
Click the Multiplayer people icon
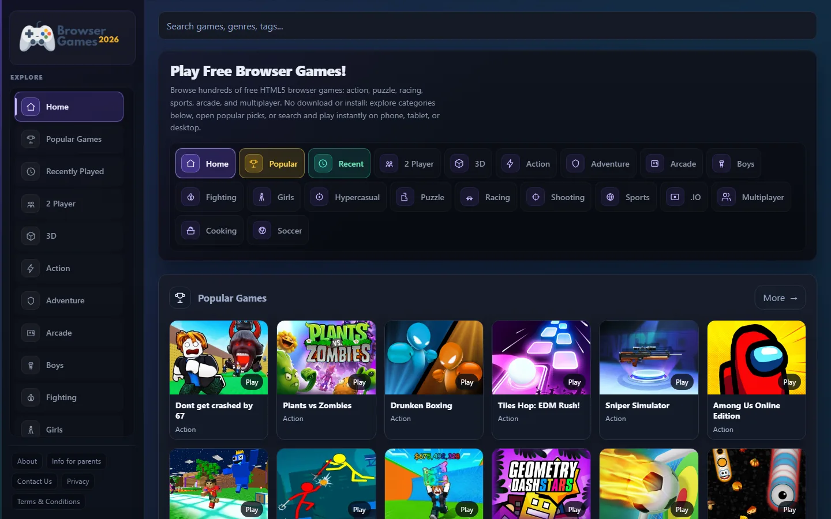tap(727, 197)
